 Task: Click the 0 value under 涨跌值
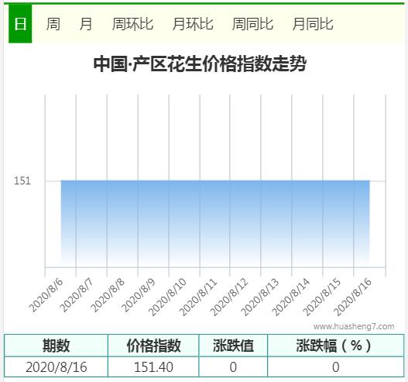233,367
